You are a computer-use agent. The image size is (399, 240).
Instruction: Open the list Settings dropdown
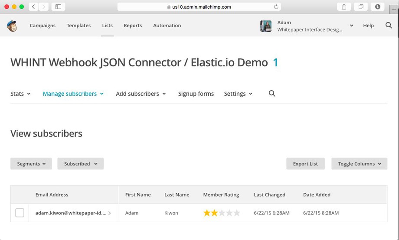coord(238,94)
